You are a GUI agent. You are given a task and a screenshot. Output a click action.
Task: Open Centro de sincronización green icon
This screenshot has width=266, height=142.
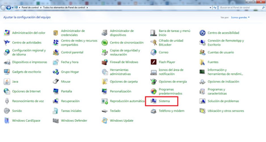pyautogui.click(x=104, y=42)
